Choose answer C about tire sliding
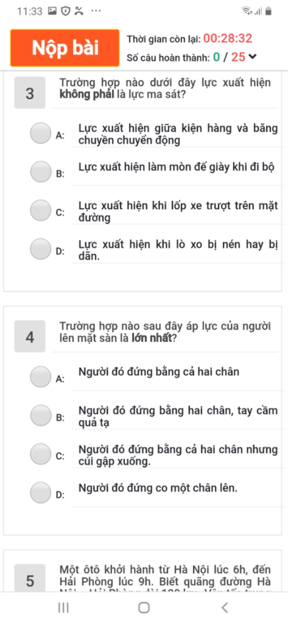This screenshot has height=625, width=288. tap(40, 210)
